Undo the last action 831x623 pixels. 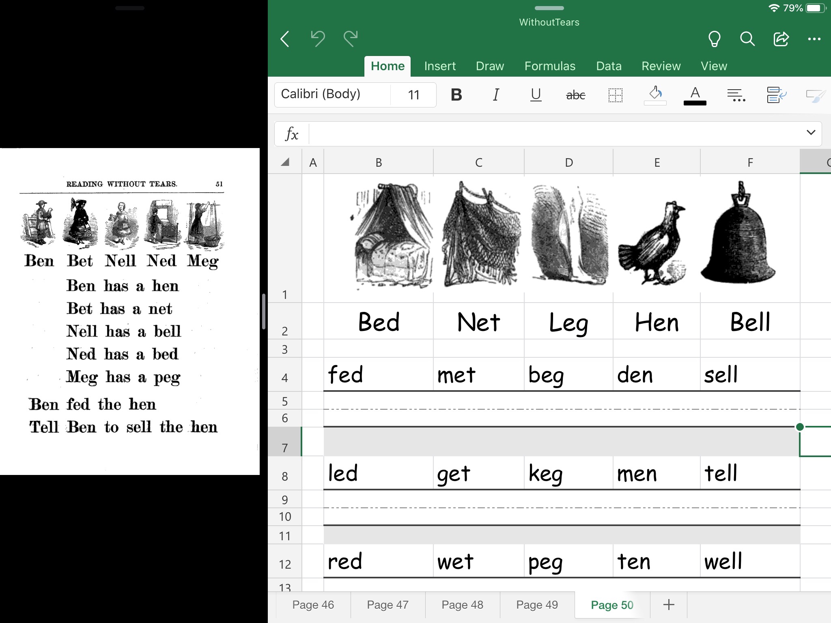click(x=317, y=39)
